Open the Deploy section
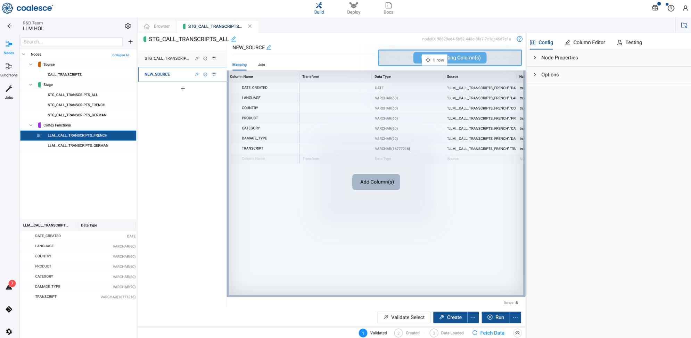The image size is (691, 338). (x=353, y=8)
